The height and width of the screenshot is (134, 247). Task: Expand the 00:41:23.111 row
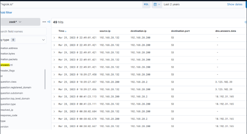54,104
